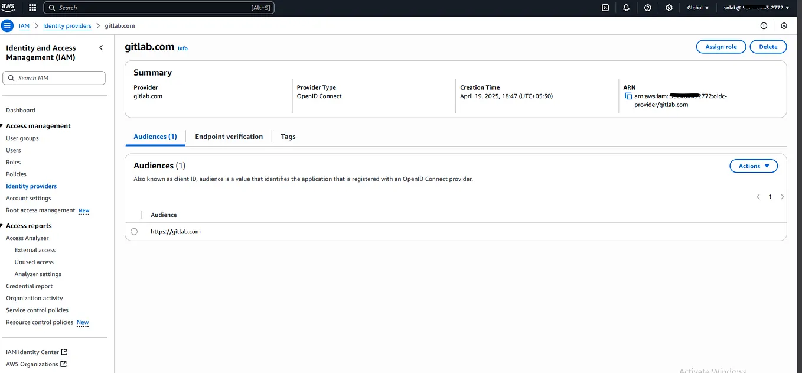
Task: Refresh the identity provider page
Action: (784, 25)
